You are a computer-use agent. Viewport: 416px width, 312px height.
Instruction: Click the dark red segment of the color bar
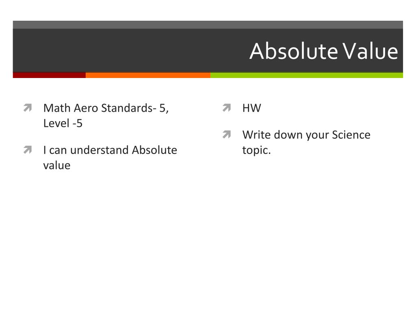tap(49, 75)
